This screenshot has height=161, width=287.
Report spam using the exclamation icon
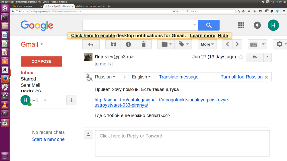tap(128, 44)
